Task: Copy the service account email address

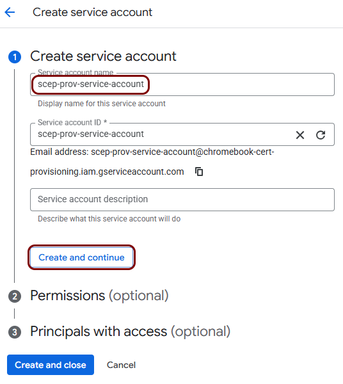Action: click(x=199, y=172)
